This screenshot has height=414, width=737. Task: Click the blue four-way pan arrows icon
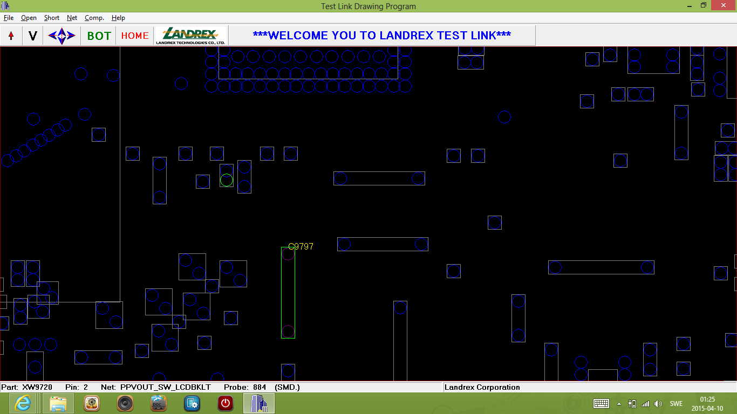click(x=62, y=36)
